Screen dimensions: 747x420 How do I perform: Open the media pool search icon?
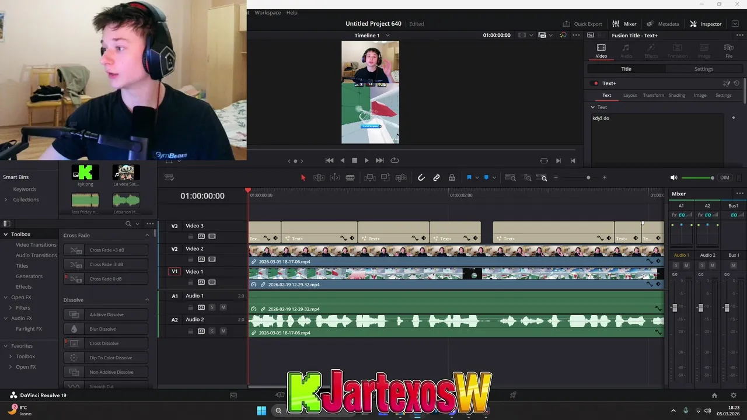coord(128,223)
